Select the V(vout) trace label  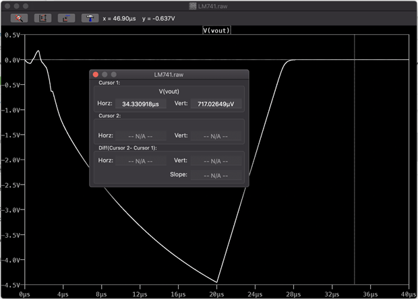217,30
